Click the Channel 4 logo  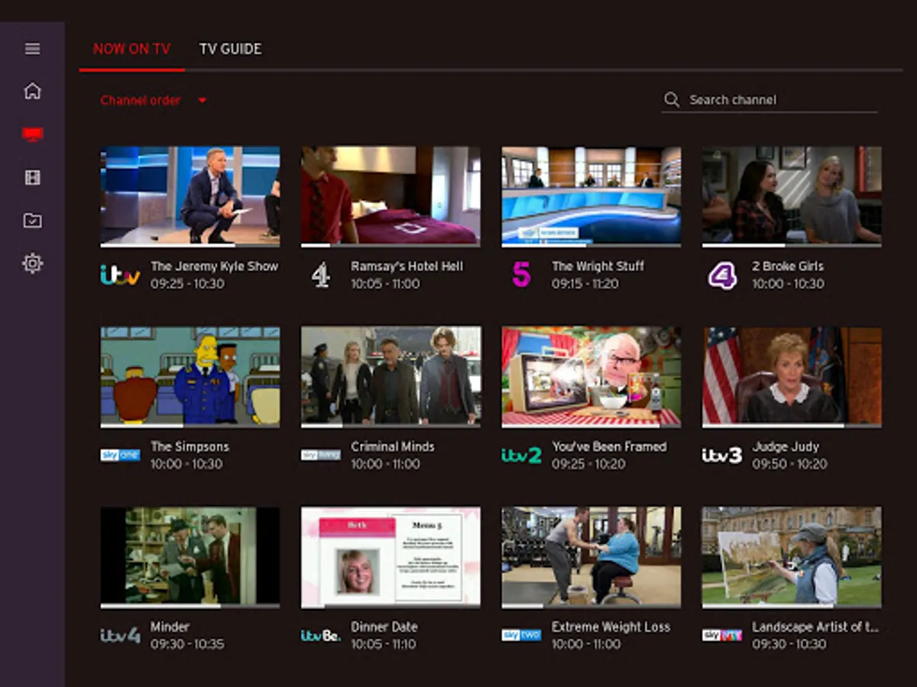point(320,275)
